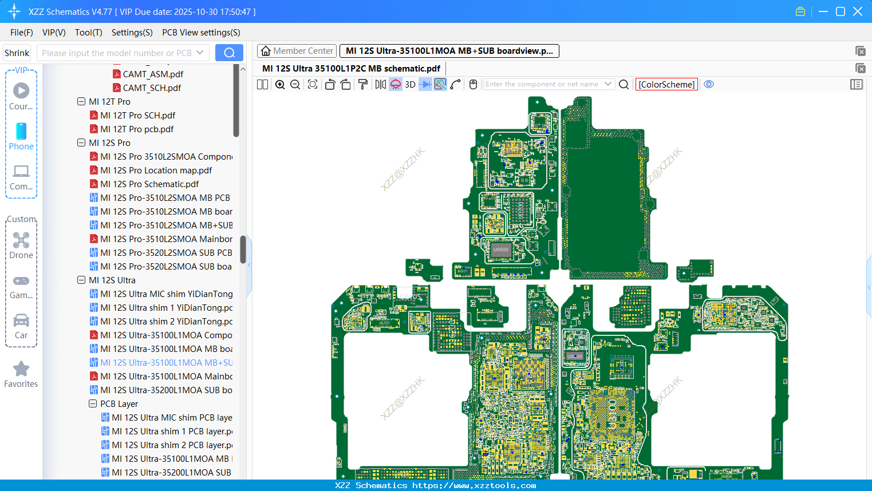This screenshot has height=491, width=872.
Task: Toggle the dual split-screen view mode
Action: 262,84
